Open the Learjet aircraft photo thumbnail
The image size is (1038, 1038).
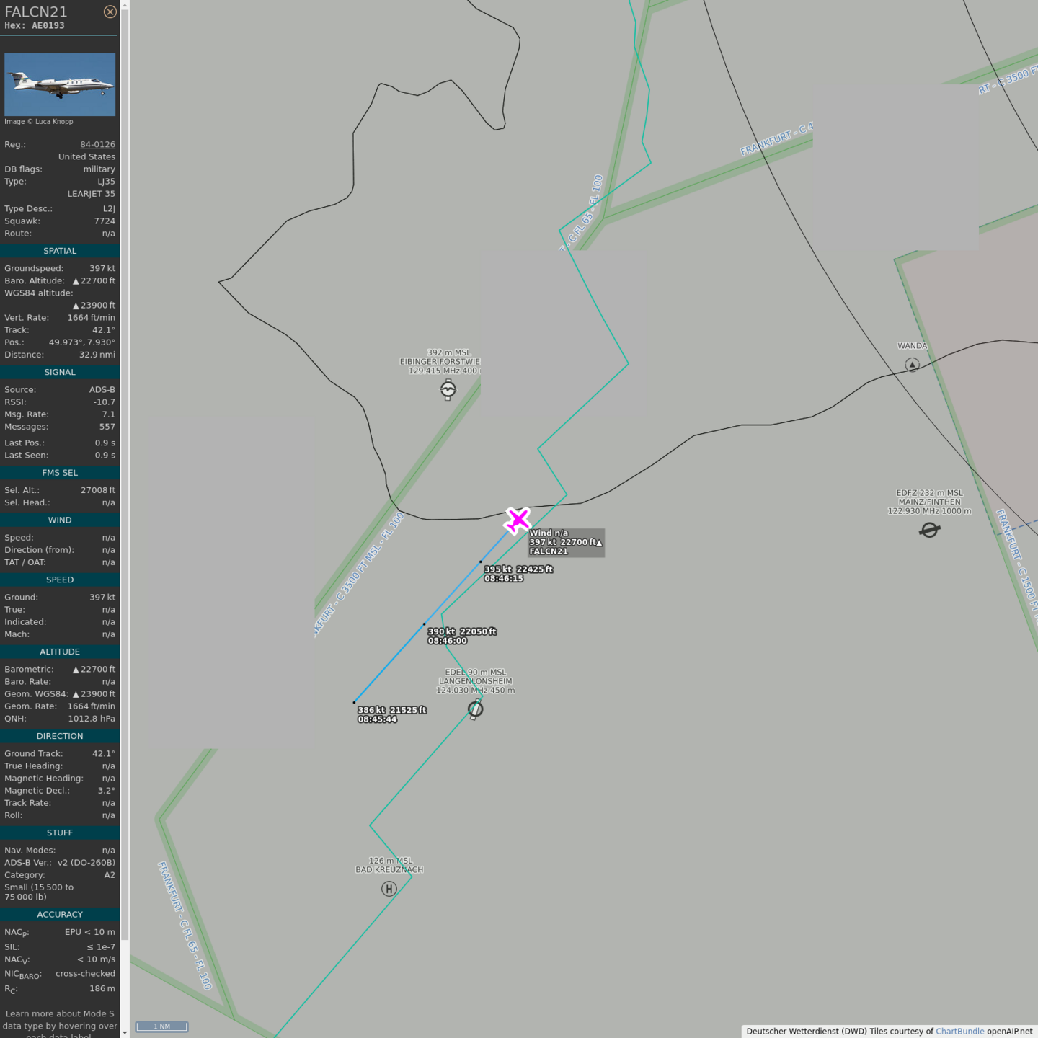pos(60,84)
